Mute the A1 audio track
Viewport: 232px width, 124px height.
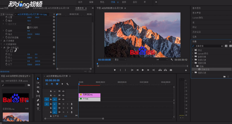click(x=64, y=104)
